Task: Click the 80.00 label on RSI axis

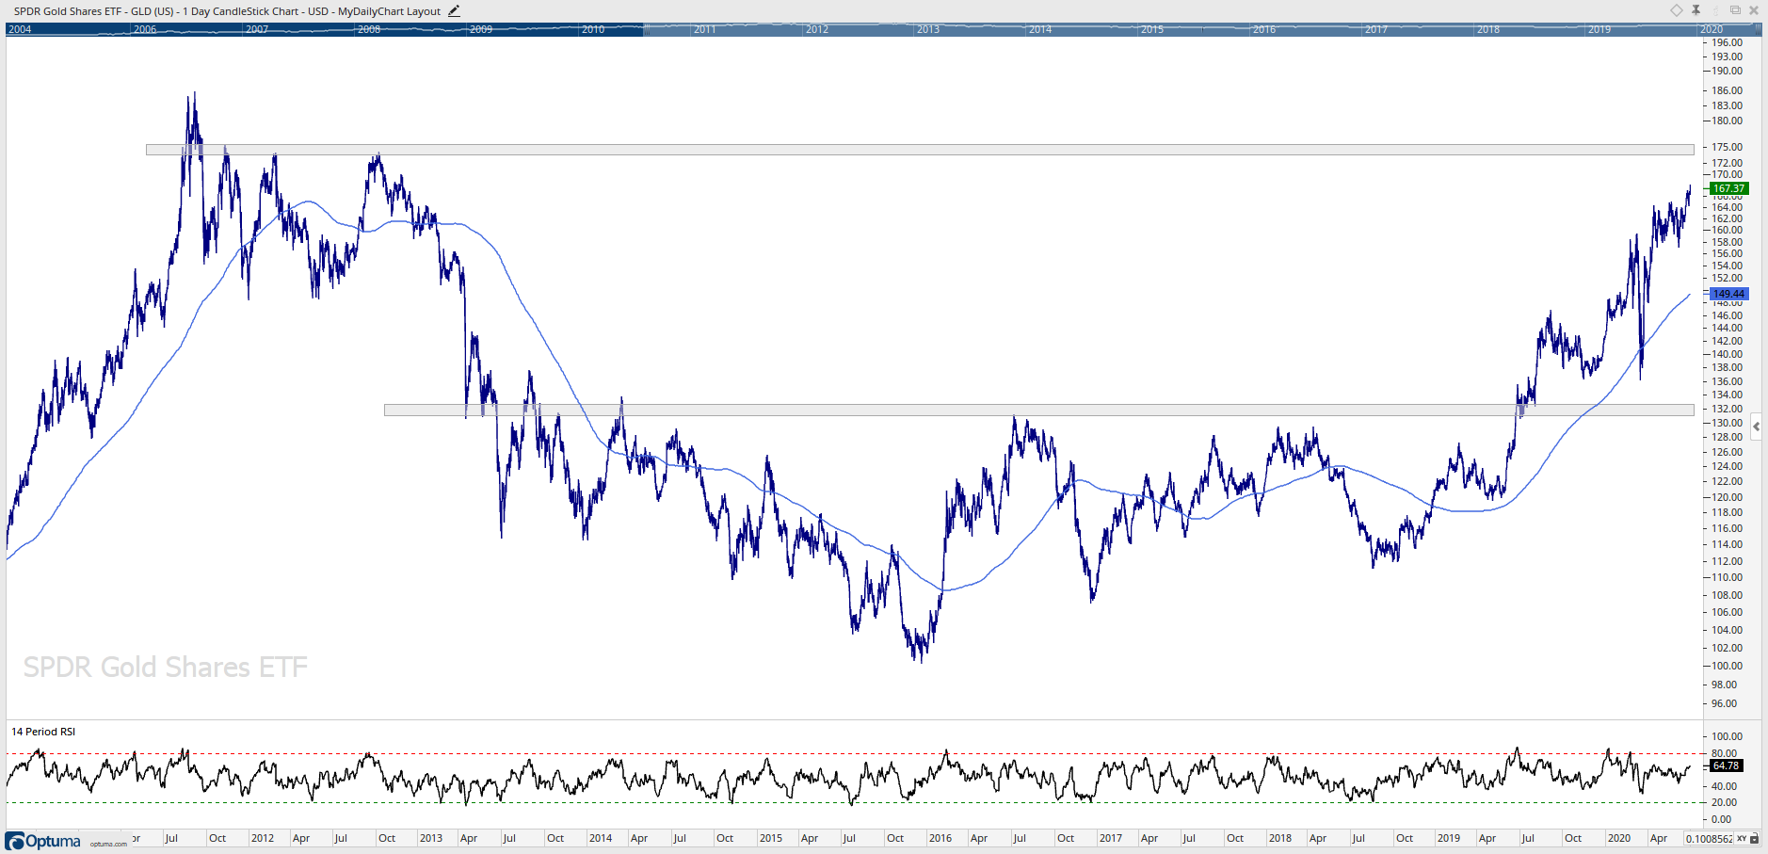Action: tap(1725, 753)
